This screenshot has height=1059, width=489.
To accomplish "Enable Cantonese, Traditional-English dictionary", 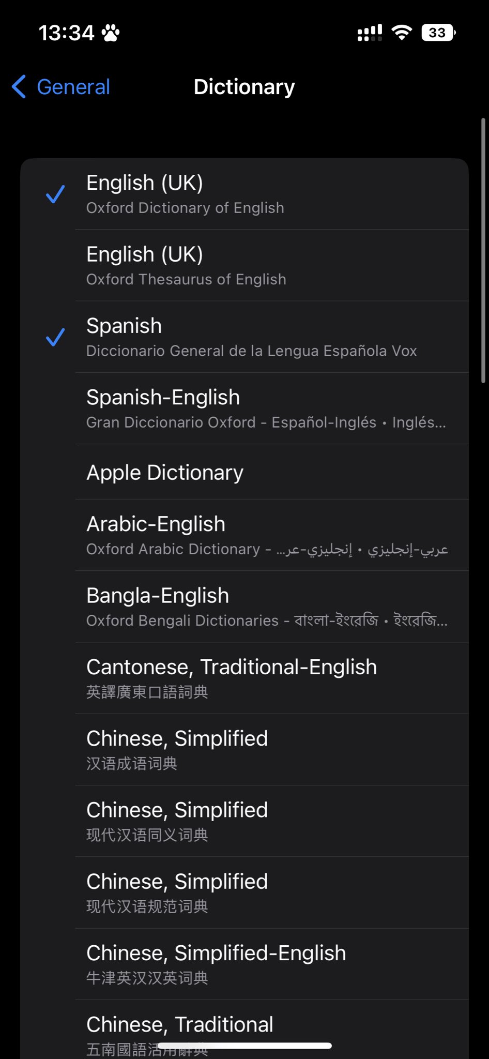I will [271, 678].
